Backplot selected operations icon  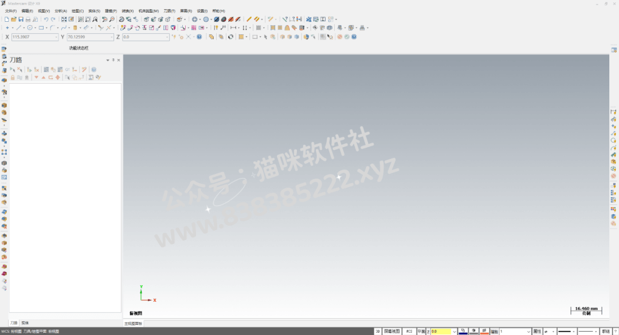(x=46, y=69)
